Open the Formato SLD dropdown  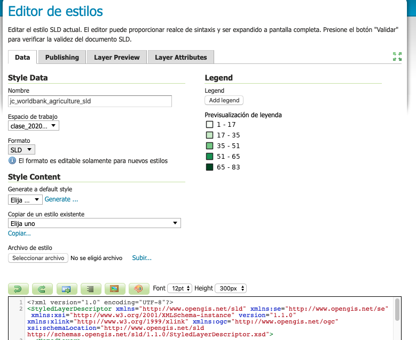[x=21, y=150]
